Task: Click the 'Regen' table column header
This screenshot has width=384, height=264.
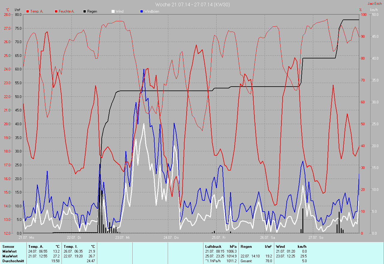Action: (246, 247)
